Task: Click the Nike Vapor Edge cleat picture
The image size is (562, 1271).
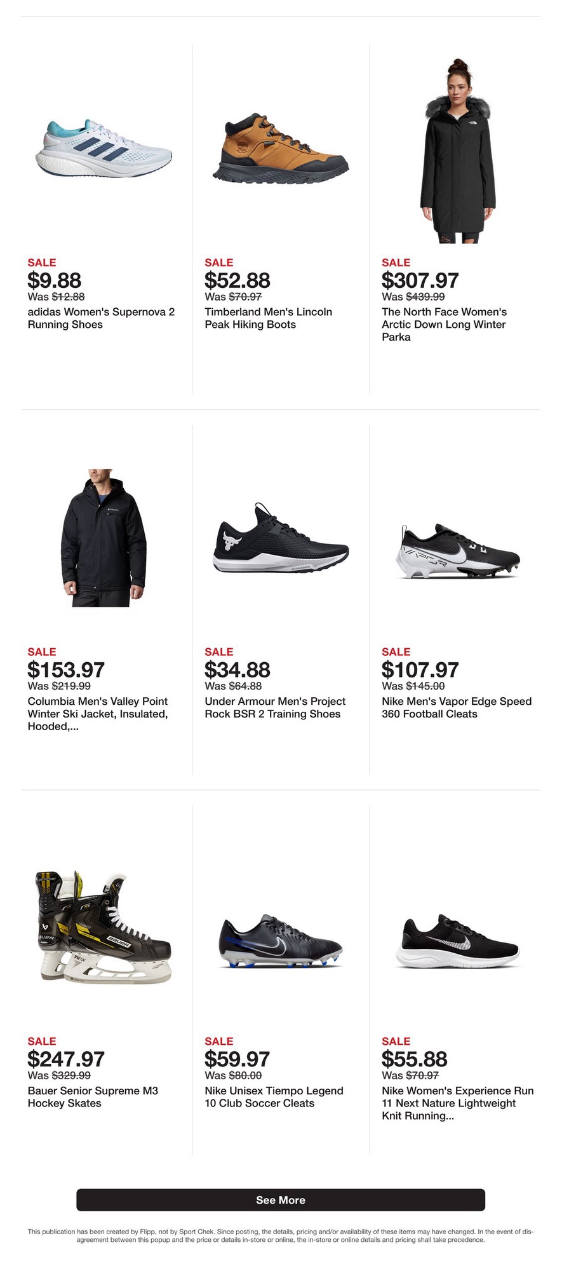Action: [x=457, y=552]
